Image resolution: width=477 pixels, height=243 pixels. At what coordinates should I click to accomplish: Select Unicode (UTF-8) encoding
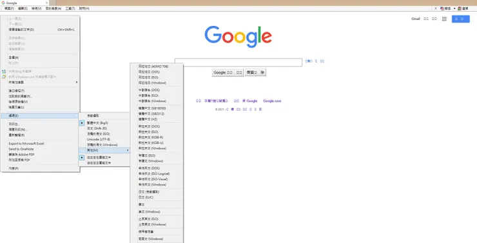coord(104,139)
